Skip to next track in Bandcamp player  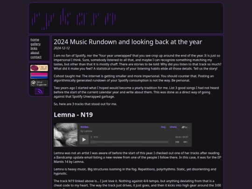pos(185,142)
